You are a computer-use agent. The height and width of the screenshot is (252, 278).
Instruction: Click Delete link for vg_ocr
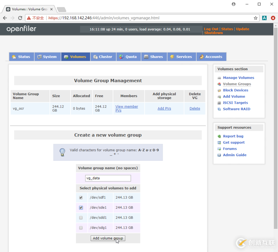[195, 109]
